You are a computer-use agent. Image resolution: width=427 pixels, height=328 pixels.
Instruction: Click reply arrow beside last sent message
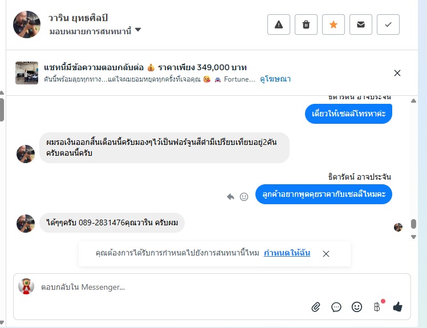coord(231,196)
